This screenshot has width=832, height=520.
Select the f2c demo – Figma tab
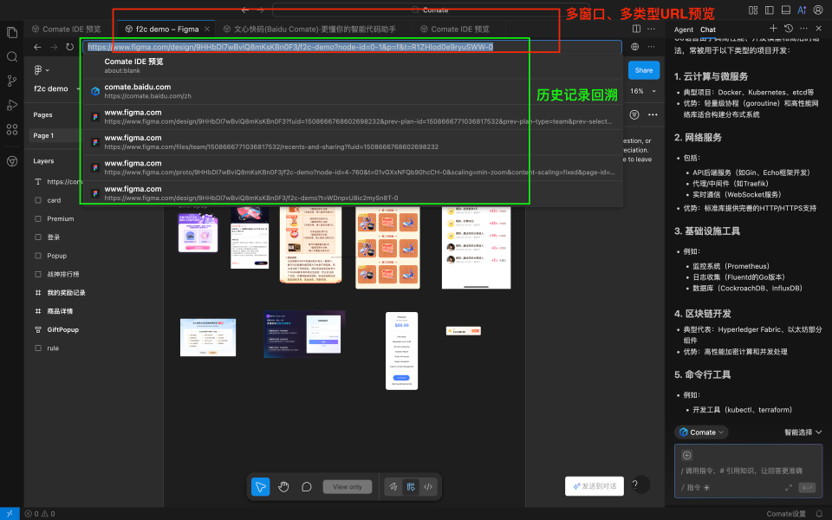point(166,29)
